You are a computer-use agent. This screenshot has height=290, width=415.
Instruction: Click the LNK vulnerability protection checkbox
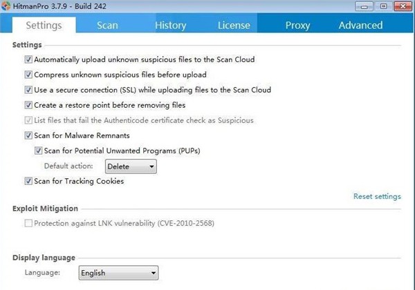[x=28, y=223]
